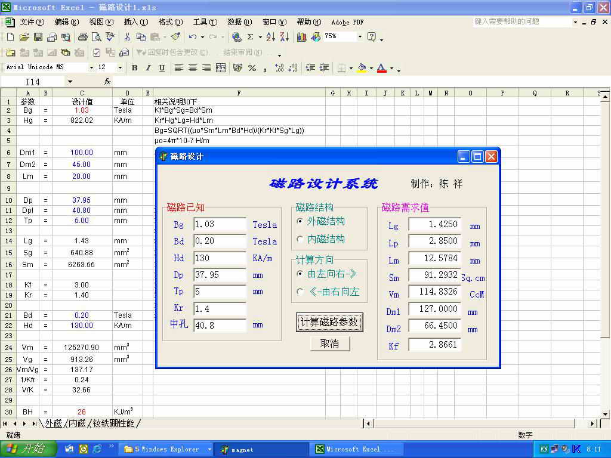Open the zoom 75% dropdown

(359, 37)
